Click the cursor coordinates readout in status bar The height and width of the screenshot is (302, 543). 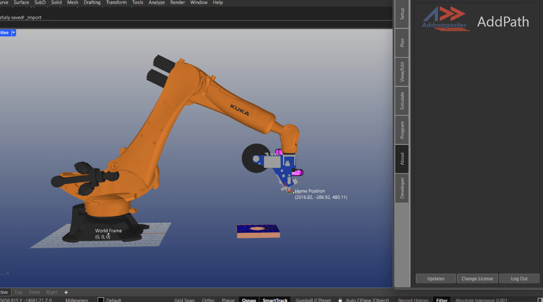click(x=26, y=300)
